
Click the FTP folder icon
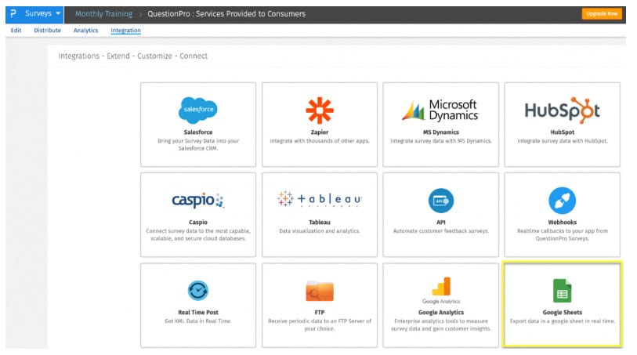[320, 291]
